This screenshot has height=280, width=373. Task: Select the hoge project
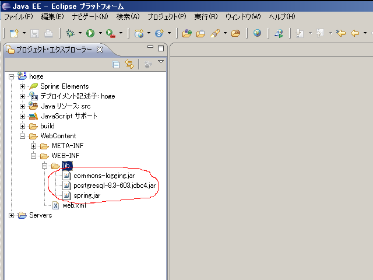click(x=36, y=76)
